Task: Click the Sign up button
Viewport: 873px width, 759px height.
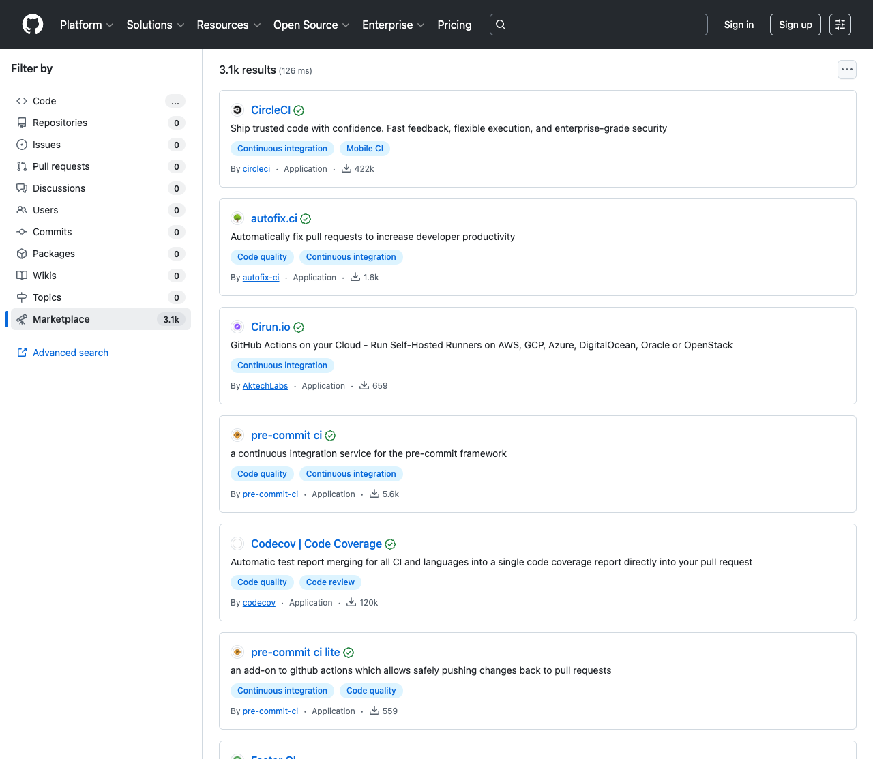Action: coord(795,25)
